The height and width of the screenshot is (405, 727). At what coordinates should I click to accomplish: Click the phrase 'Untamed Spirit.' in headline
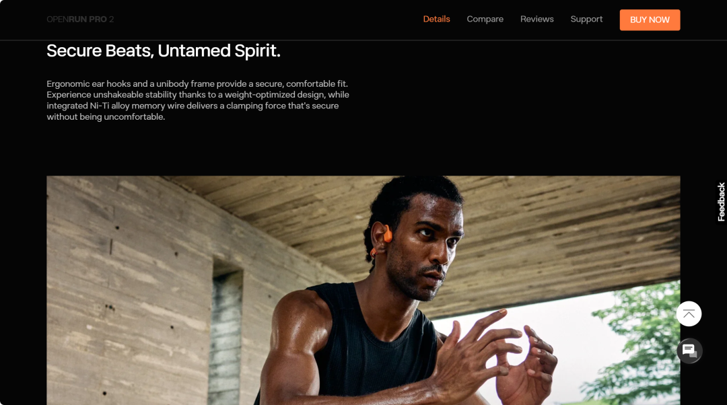[219, 50]
